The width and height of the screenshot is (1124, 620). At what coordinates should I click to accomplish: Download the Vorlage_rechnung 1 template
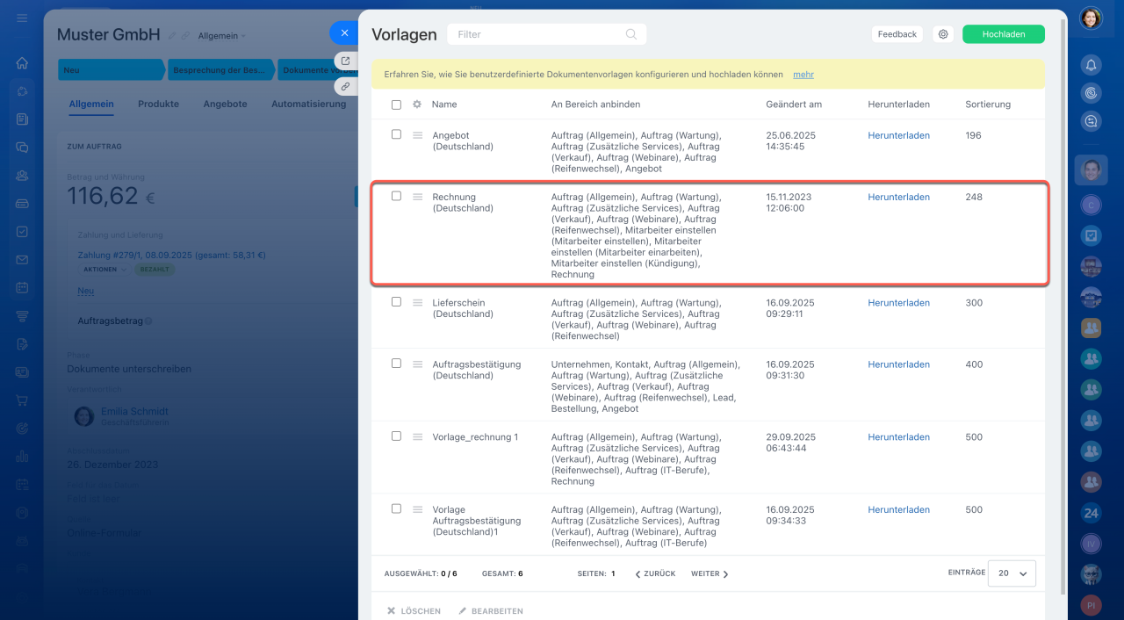(898, 436)
